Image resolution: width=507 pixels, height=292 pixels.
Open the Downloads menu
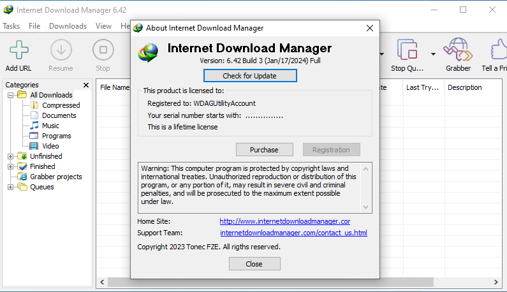point(68,26)
